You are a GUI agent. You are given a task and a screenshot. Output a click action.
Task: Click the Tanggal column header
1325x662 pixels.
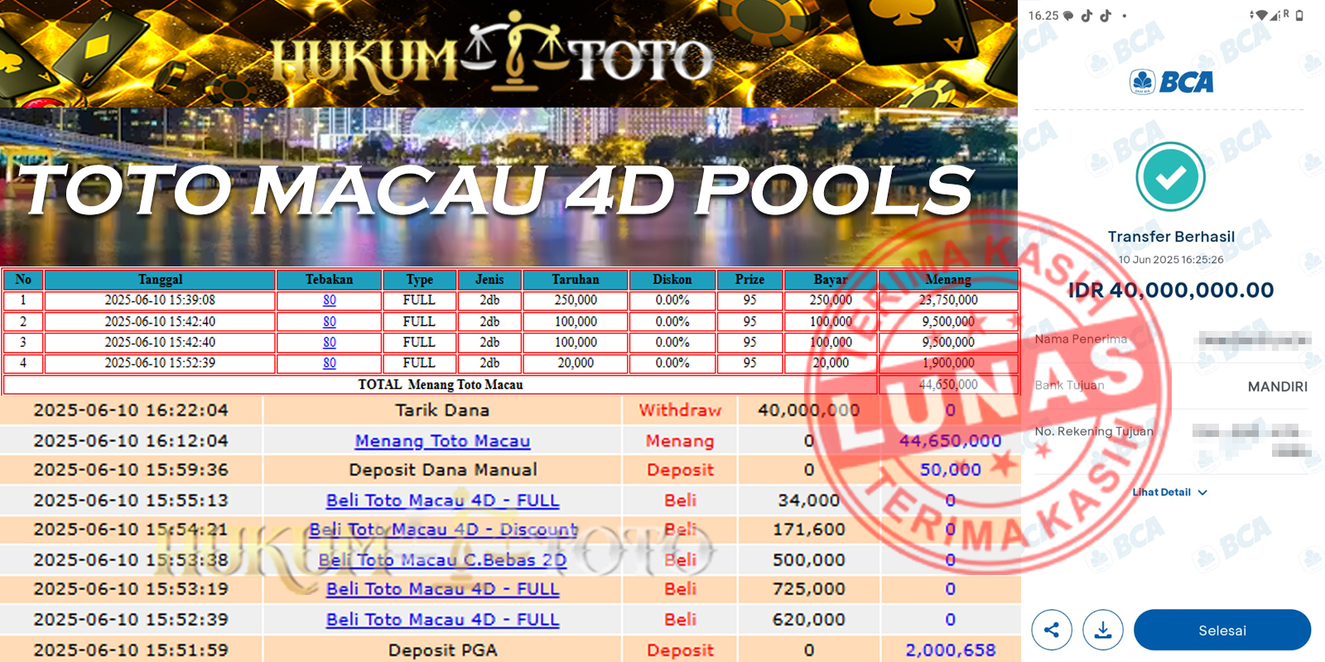pyautogui.click(x=160, y=280)
